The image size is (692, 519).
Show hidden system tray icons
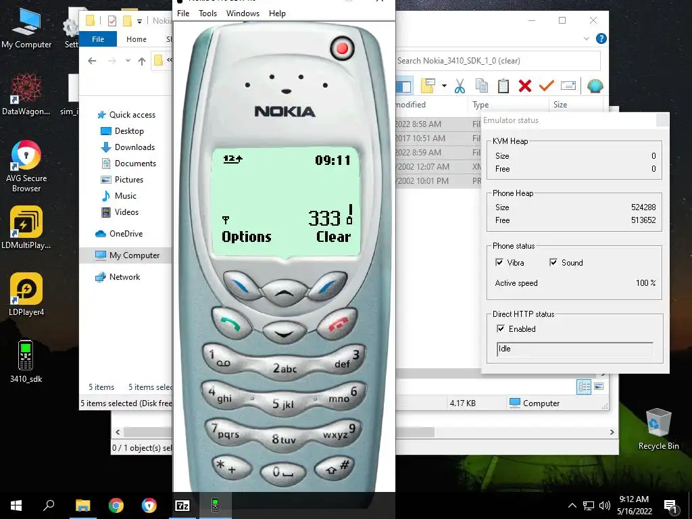point(572,505)
